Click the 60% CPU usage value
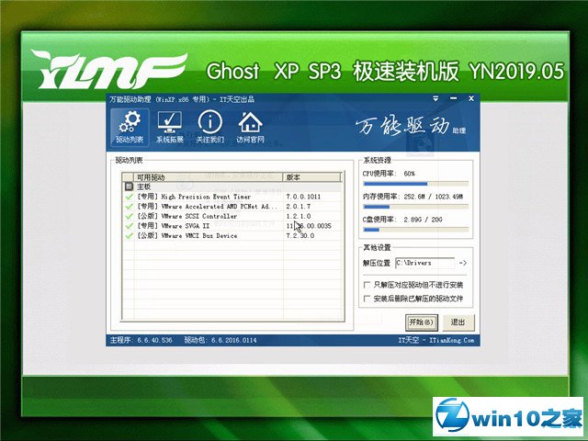This screenshot has width=588, height=441. (409, 174)
